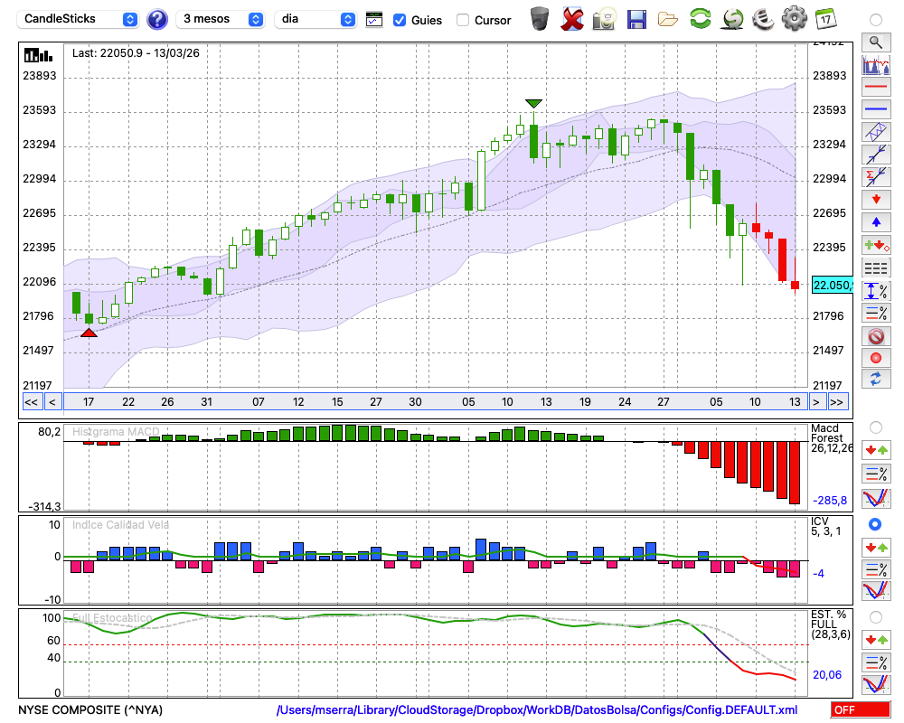Click the blue refresh arrows tool icon
The height and width of the screenshot is (723, 904).
[876, 380]
